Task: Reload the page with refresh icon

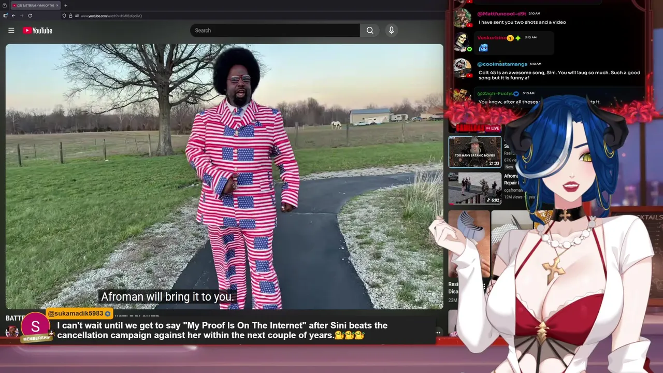Action: [30, 16]
